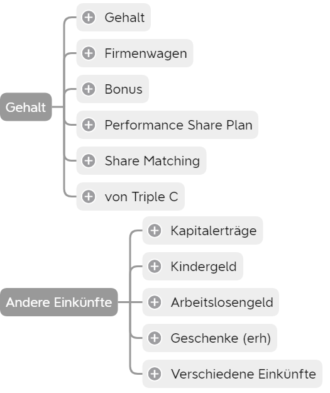Click plus icon next to von Triple C
The height and width of the screenshot is (393, 330).
click(x=89, y=197)
